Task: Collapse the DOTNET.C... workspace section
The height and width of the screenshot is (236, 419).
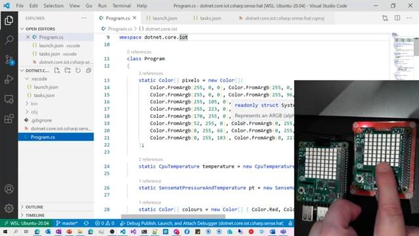Action: click(22, 70)
